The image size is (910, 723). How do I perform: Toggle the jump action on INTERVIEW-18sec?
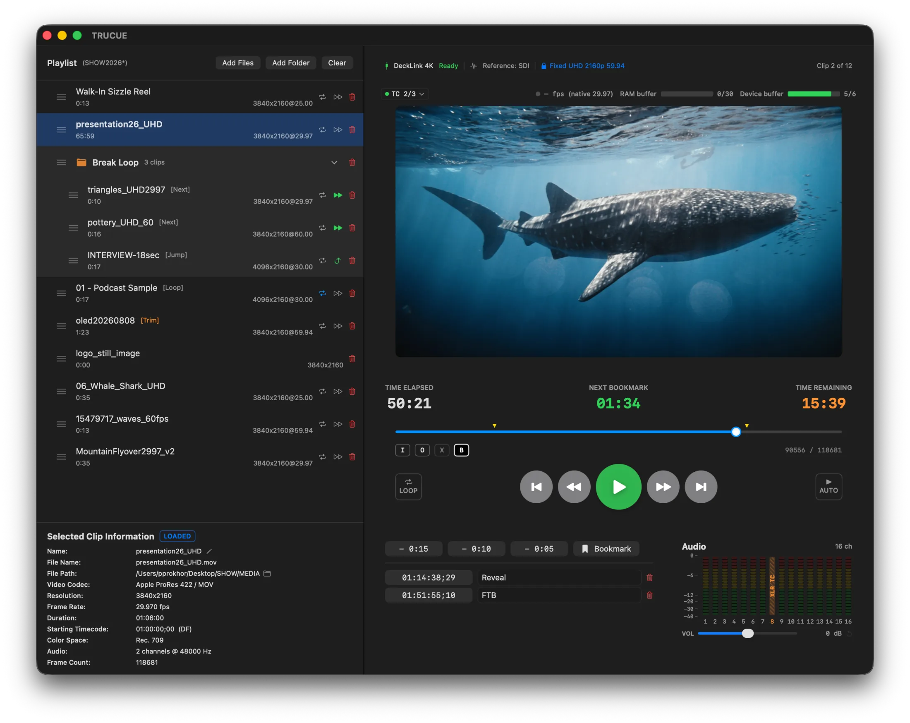(x=337, y=261)
